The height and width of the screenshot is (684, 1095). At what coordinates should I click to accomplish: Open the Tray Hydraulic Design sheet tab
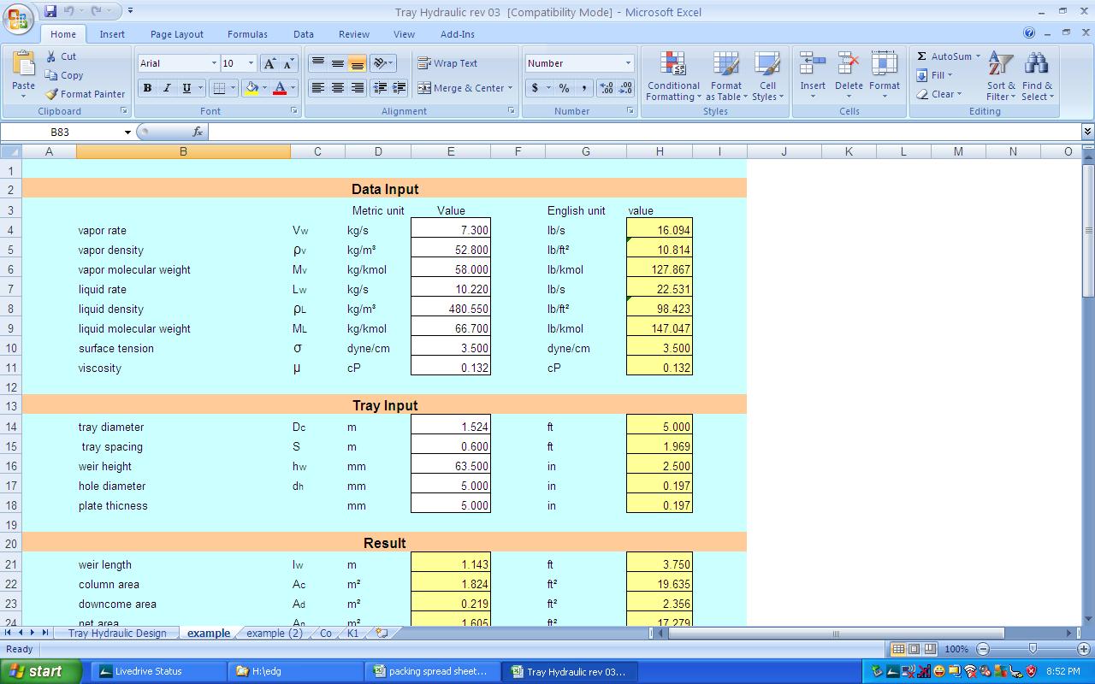pos(117,634)
